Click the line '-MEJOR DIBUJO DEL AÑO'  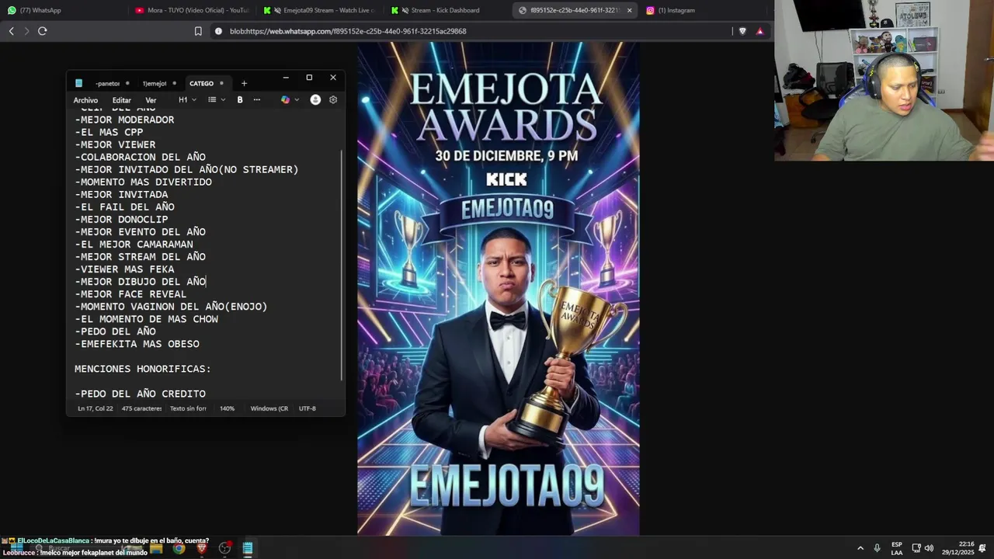tap(140, 281)
